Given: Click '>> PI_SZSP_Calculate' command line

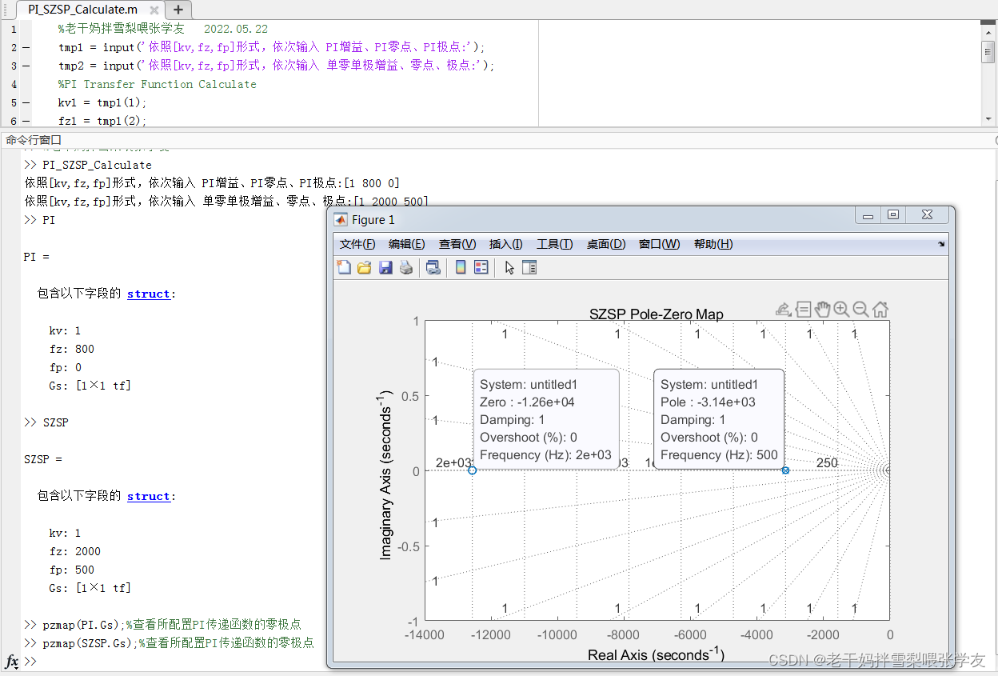Looking at the screenshot, I should click(x=88, y=165).
